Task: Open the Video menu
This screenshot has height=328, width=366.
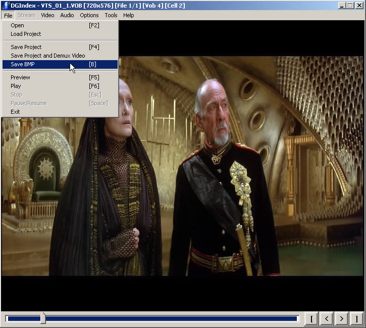Action: click(x=47, y=16)
